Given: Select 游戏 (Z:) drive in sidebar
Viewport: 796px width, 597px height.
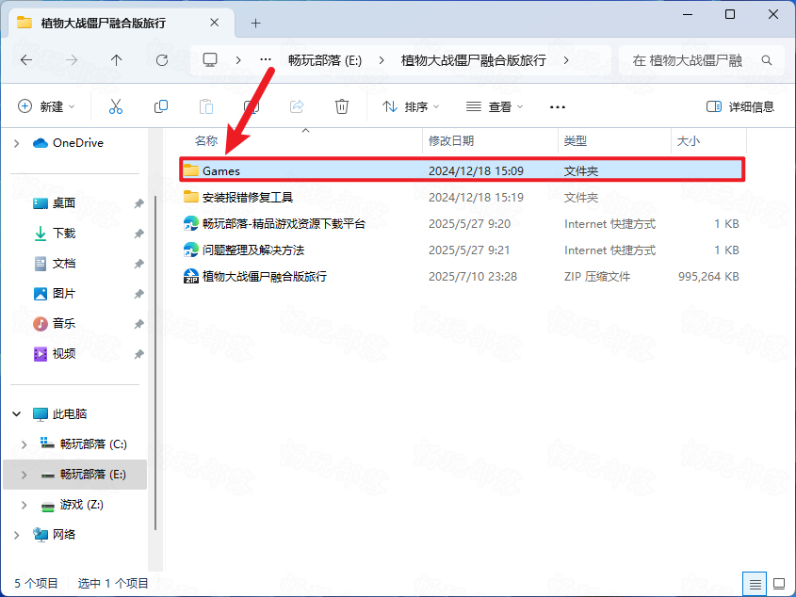Looking at the screenshot, I should pyautogui.click(x=81, y=505).
